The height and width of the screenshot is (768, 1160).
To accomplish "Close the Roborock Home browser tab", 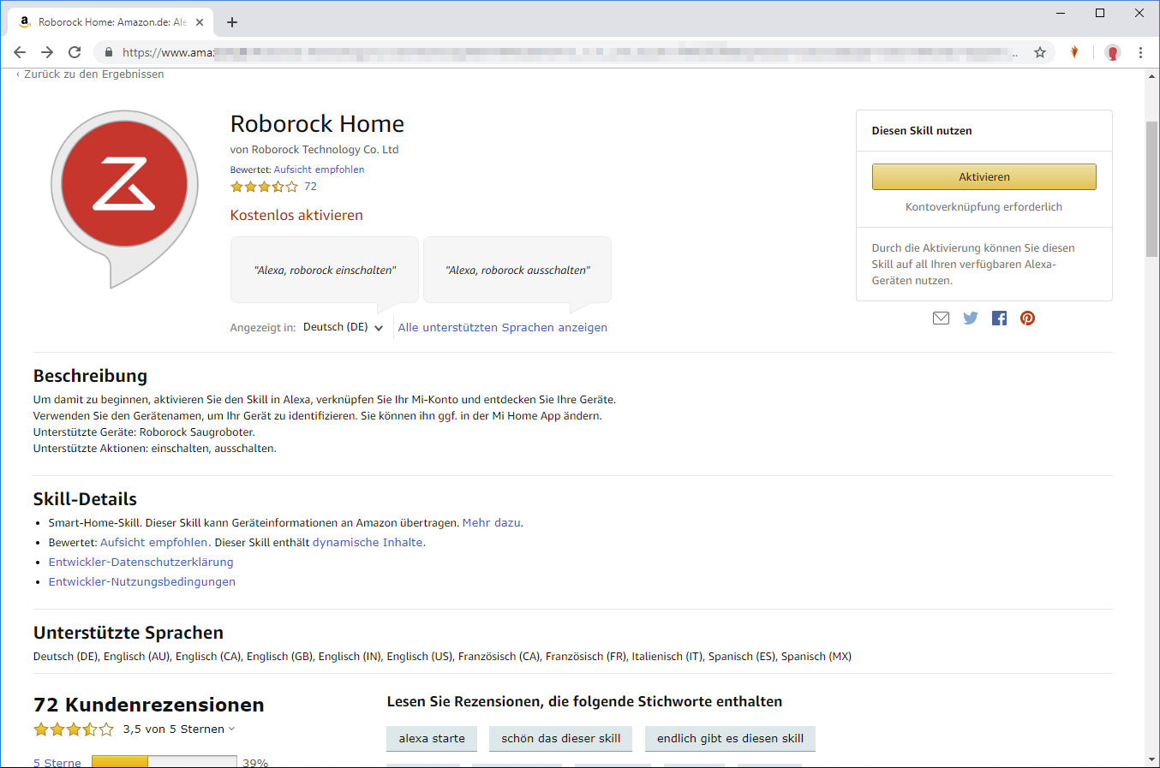I will coord(200,22).
